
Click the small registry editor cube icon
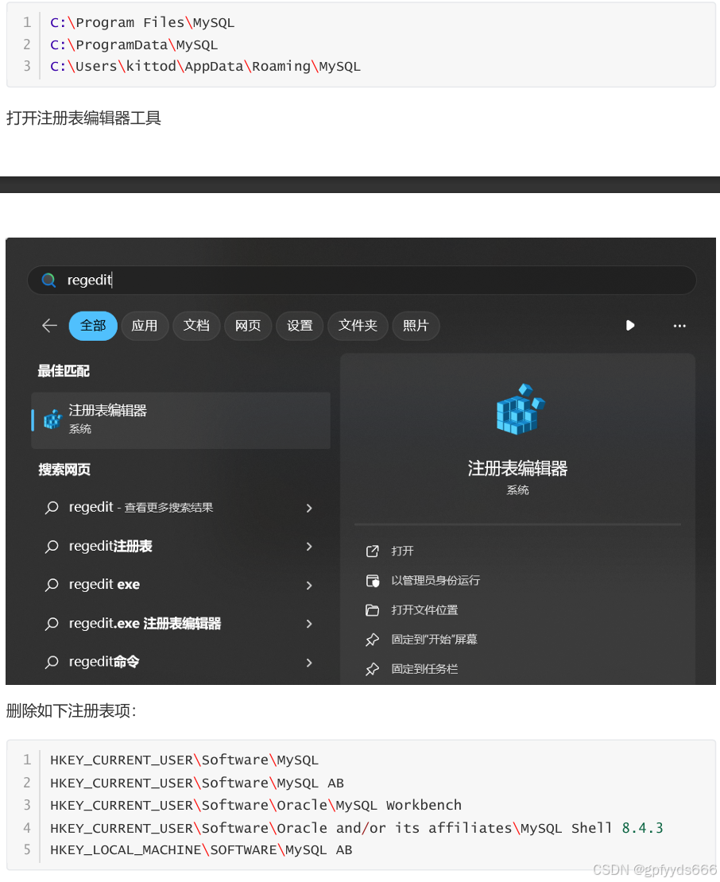click(53, 420)
